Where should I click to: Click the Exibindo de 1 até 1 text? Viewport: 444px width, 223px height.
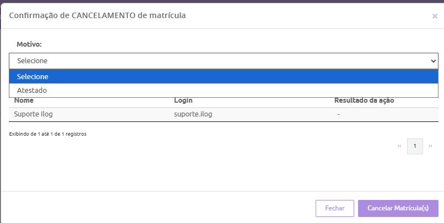pos(48,133)
